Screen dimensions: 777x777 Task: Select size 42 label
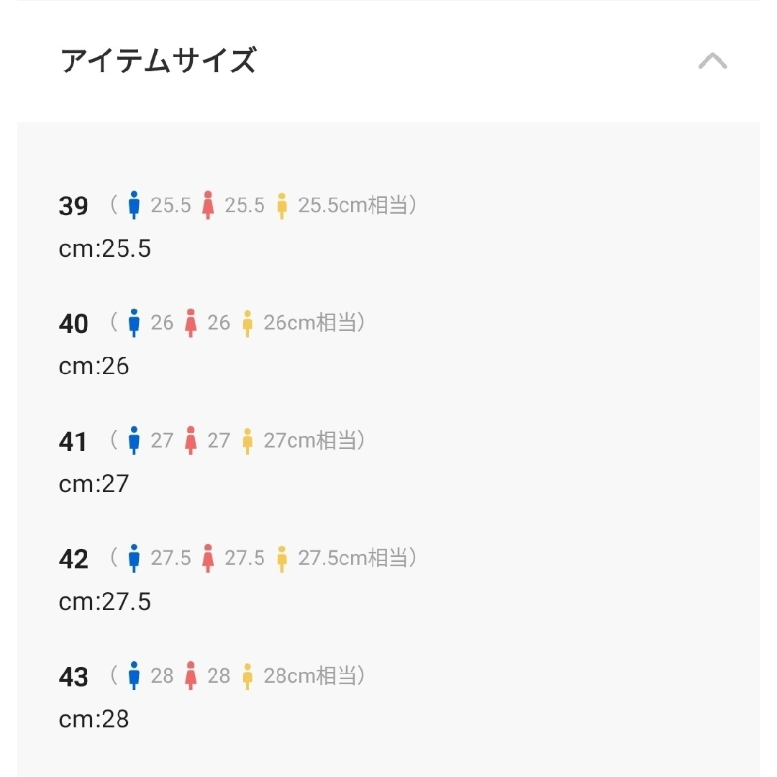(73, 559)
